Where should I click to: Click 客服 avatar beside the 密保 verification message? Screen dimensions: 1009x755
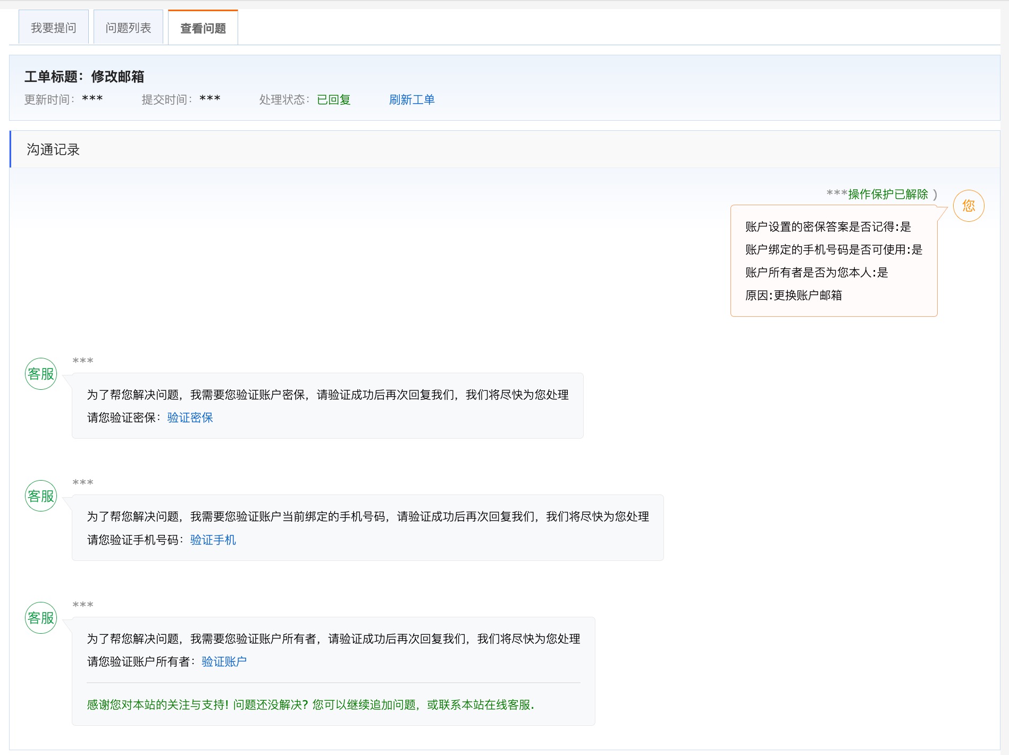[x=41, y=374]
